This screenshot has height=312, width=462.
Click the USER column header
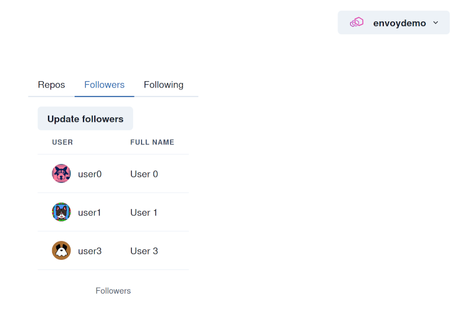point(63,142)
